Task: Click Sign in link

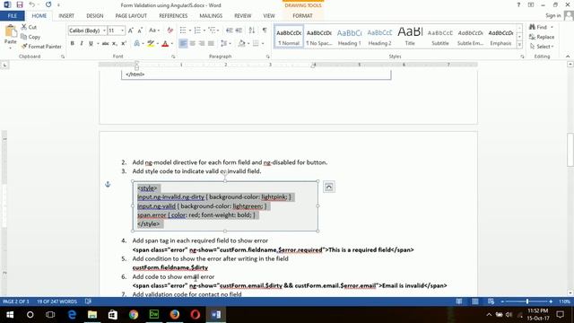Action: 552,15
